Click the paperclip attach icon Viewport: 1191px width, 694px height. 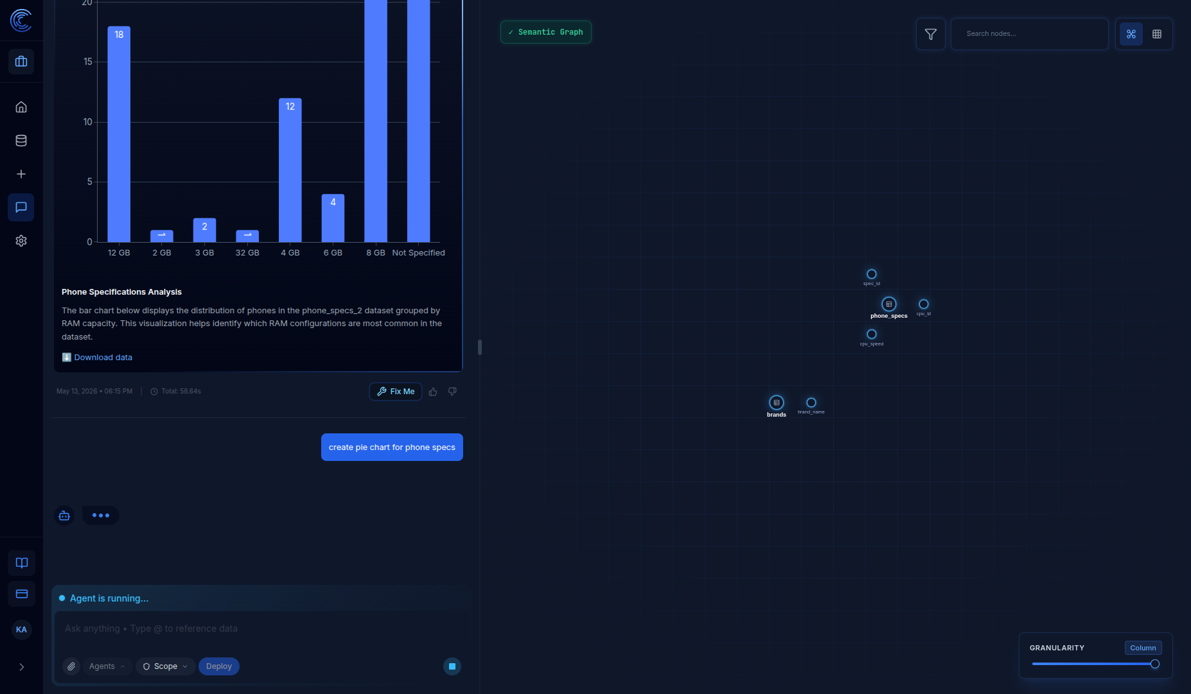[x=71, y=666]
